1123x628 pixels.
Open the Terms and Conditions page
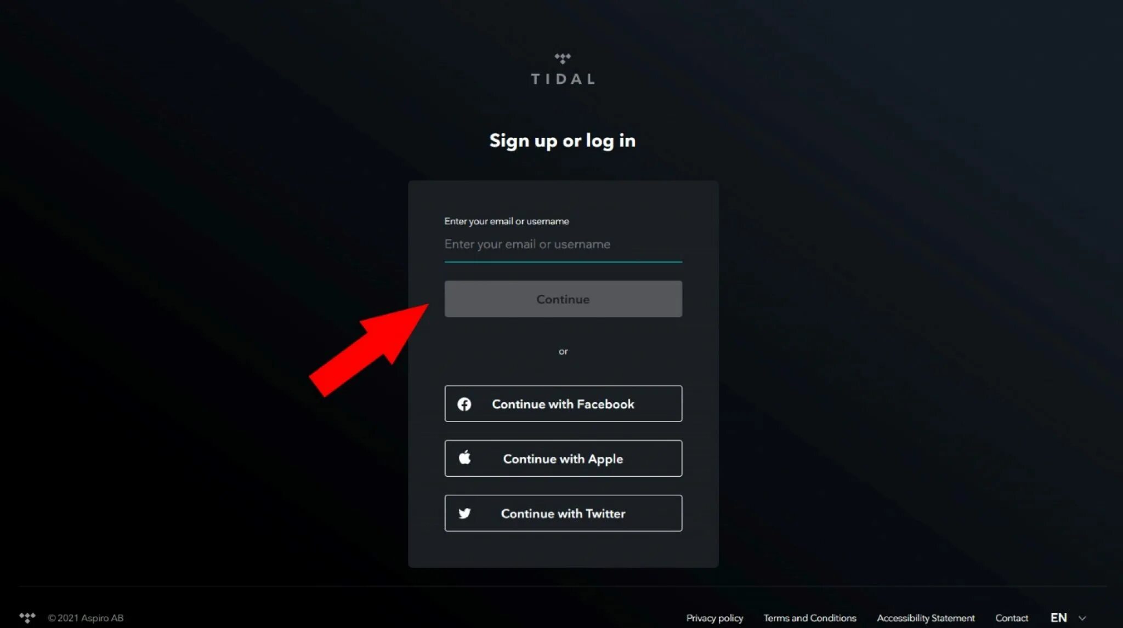click(x=810, y=618)
